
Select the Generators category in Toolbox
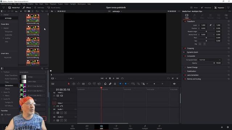click(x=9, y=86)
